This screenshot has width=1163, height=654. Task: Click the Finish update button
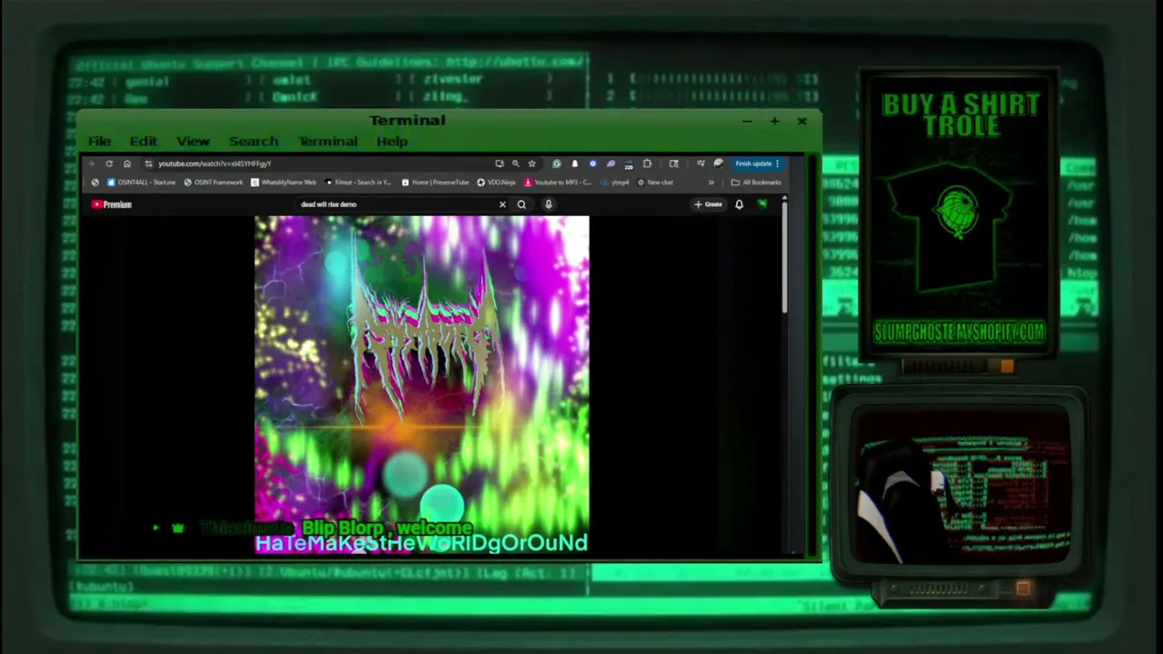point(753,163)
